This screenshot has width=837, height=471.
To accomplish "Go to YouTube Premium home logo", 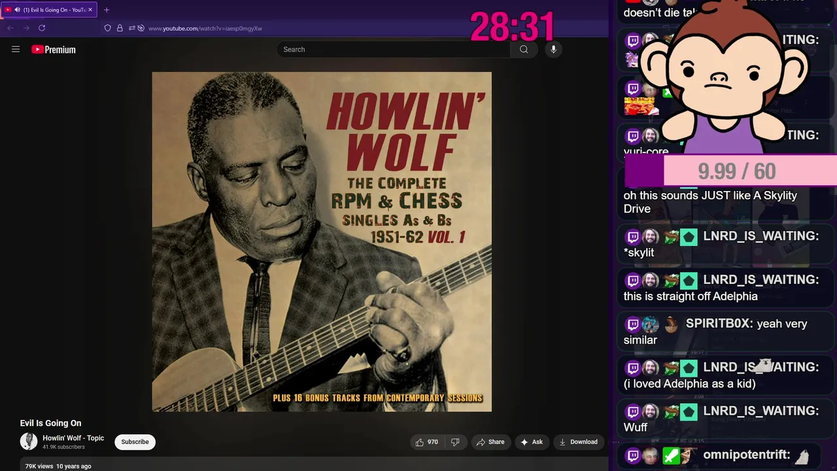I will coord(54,50).
